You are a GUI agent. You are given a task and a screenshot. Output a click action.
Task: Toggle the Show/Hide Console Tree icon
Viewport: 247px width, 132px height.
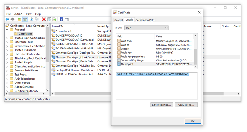(x=25, y=19)
